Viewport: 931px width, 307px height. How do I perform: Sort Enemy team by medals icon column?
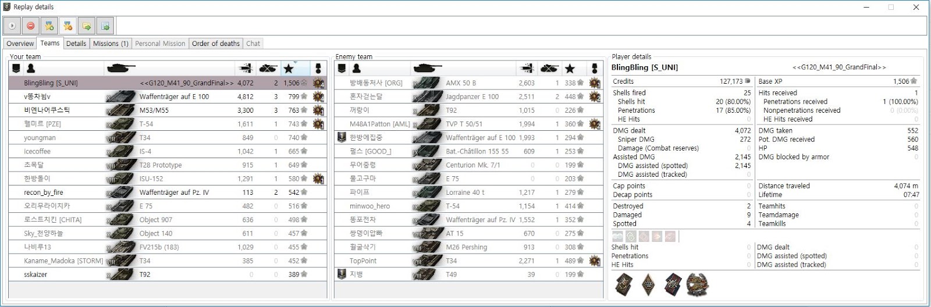pos(595,69)
